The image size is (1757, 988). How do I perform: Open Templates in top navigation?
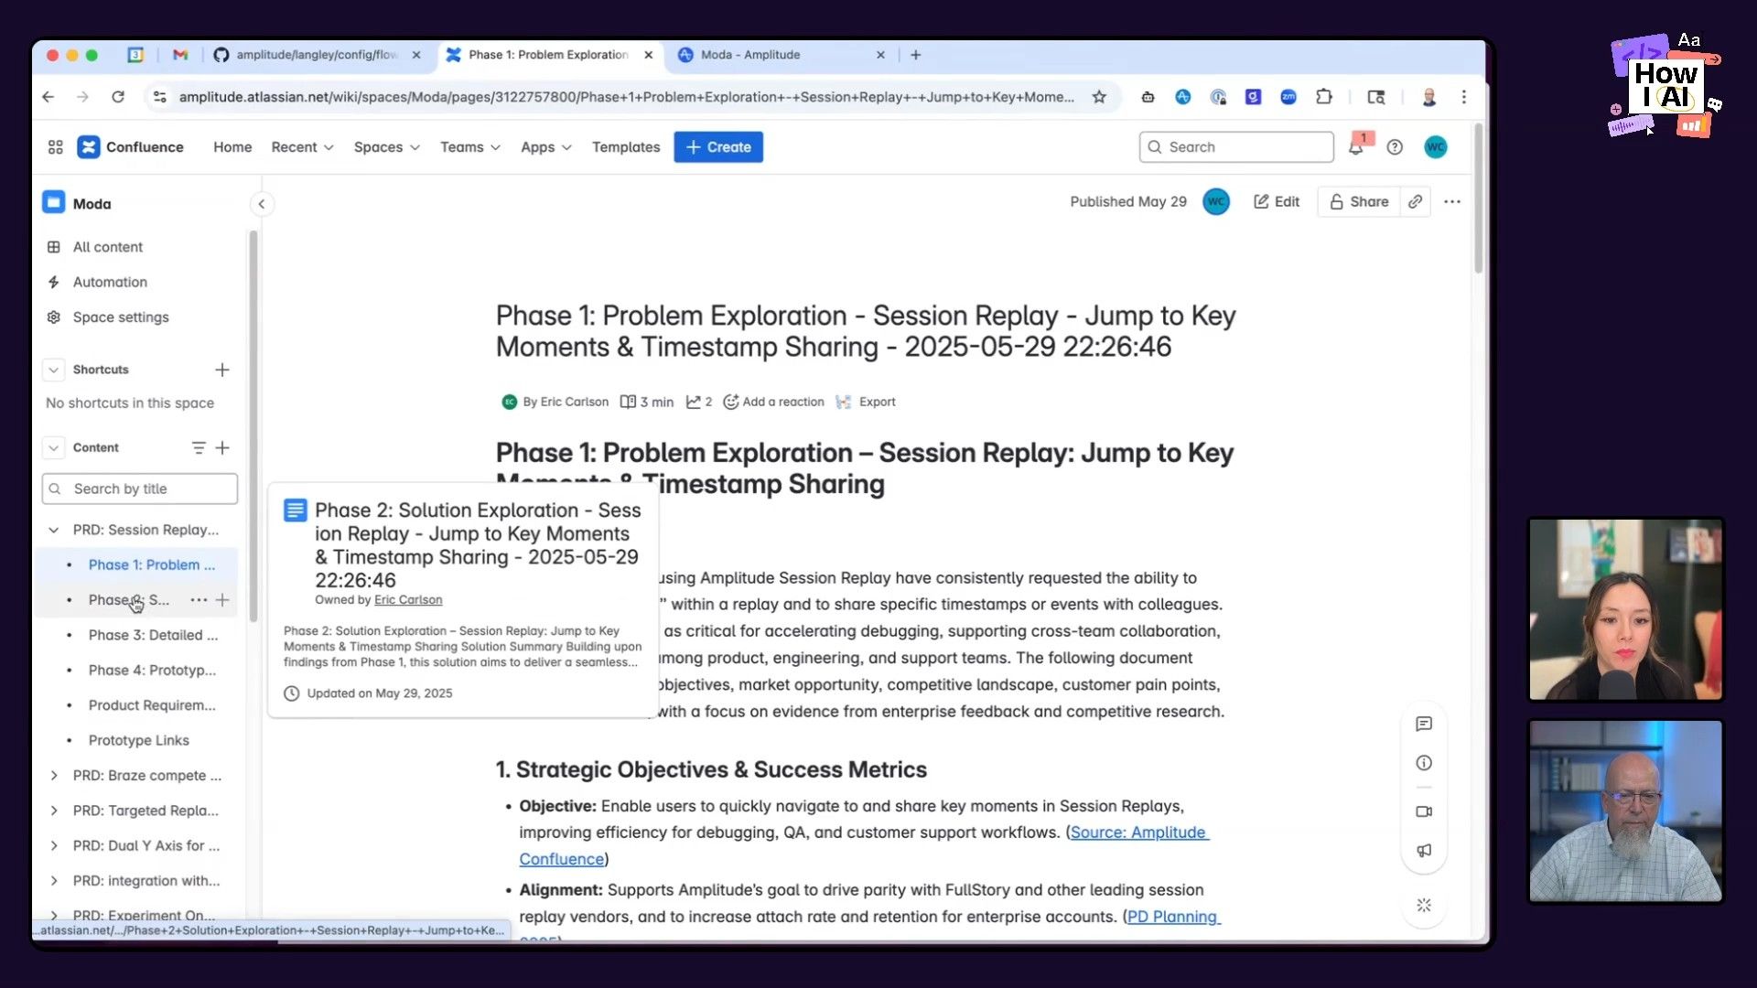click(626, 147)
